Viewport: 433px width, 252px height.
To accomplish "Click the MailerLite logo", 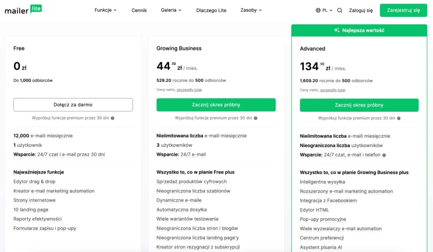I will [x=23, y=10].
